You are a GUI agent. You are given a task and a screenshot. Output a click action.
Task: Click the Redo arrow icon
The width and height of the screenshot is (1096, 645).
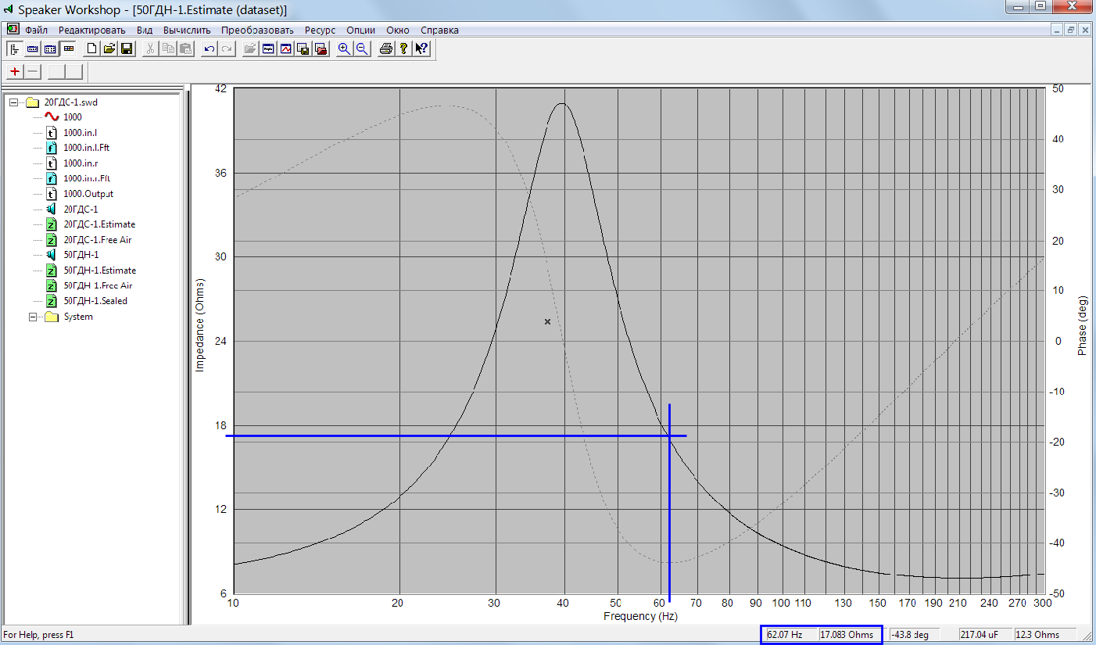pos(226,48)
